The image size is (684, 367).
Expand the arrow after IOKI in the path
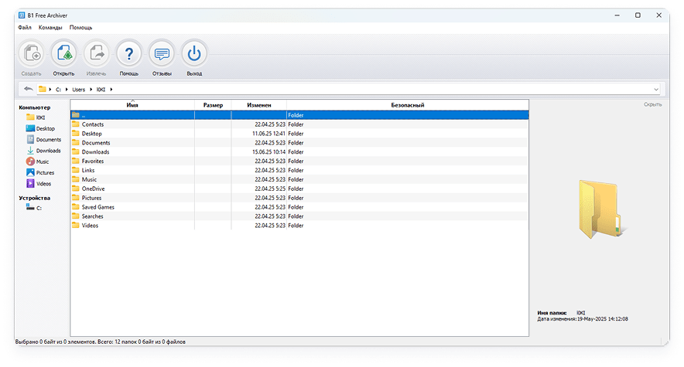tap(111, 90)
